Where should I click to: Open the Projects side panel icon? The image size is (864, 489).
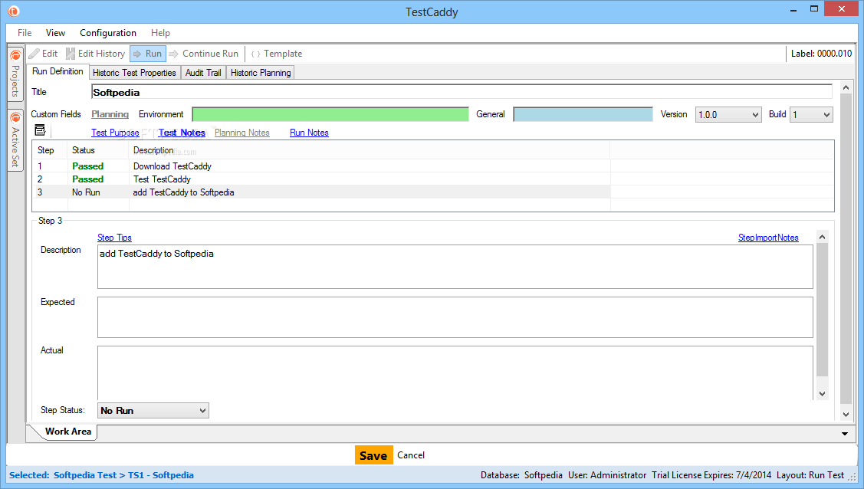(x=15, y=74)
